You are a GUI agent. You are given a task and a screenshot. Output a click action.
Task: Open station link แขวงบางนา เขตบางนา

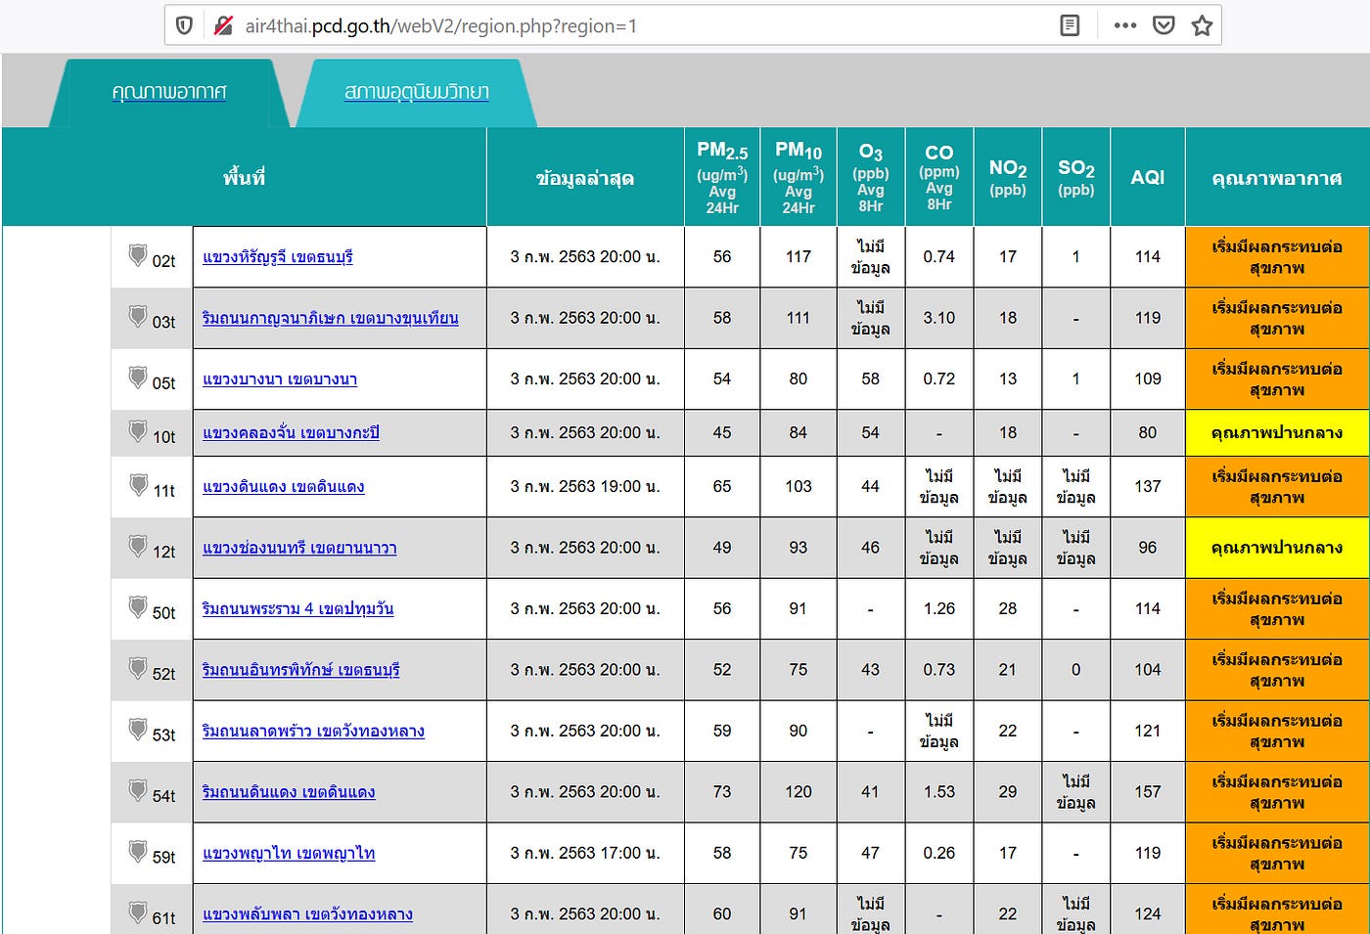[280, 379]
